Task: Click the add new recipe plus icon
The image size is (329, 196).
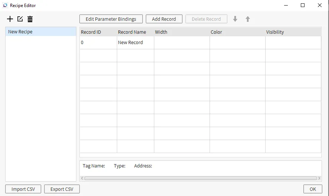Action: (10, 19)
